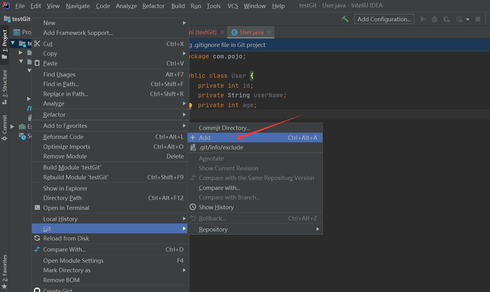Click the testGit breadcrumb folder

pos(17,19)
